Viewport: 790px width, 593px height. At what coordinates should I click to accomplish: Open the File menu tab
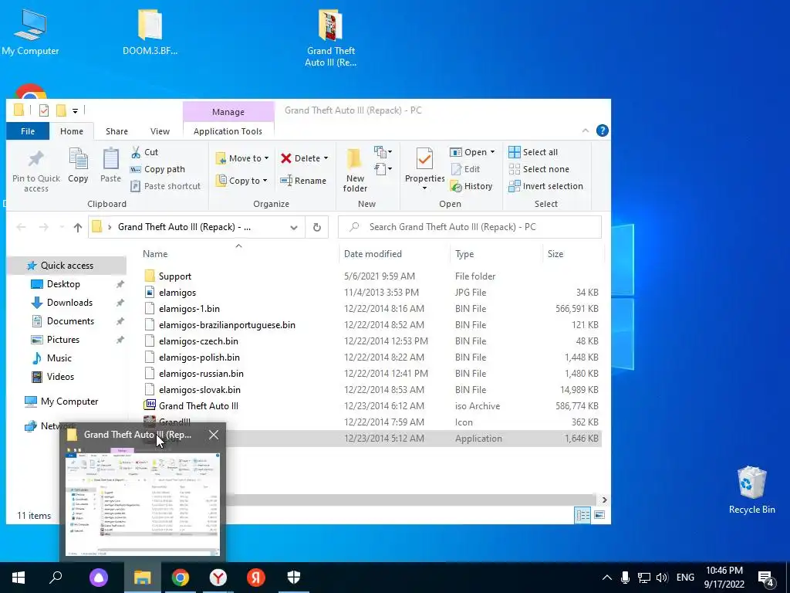pyautogui.click(x=28, y=131)
